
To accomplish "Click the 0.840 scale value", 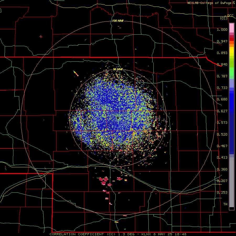I will pos(222,65).
